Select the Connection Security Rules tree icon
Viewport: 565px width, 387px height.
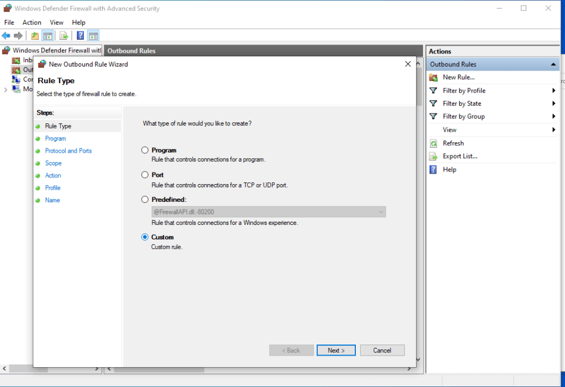point(16,79)
